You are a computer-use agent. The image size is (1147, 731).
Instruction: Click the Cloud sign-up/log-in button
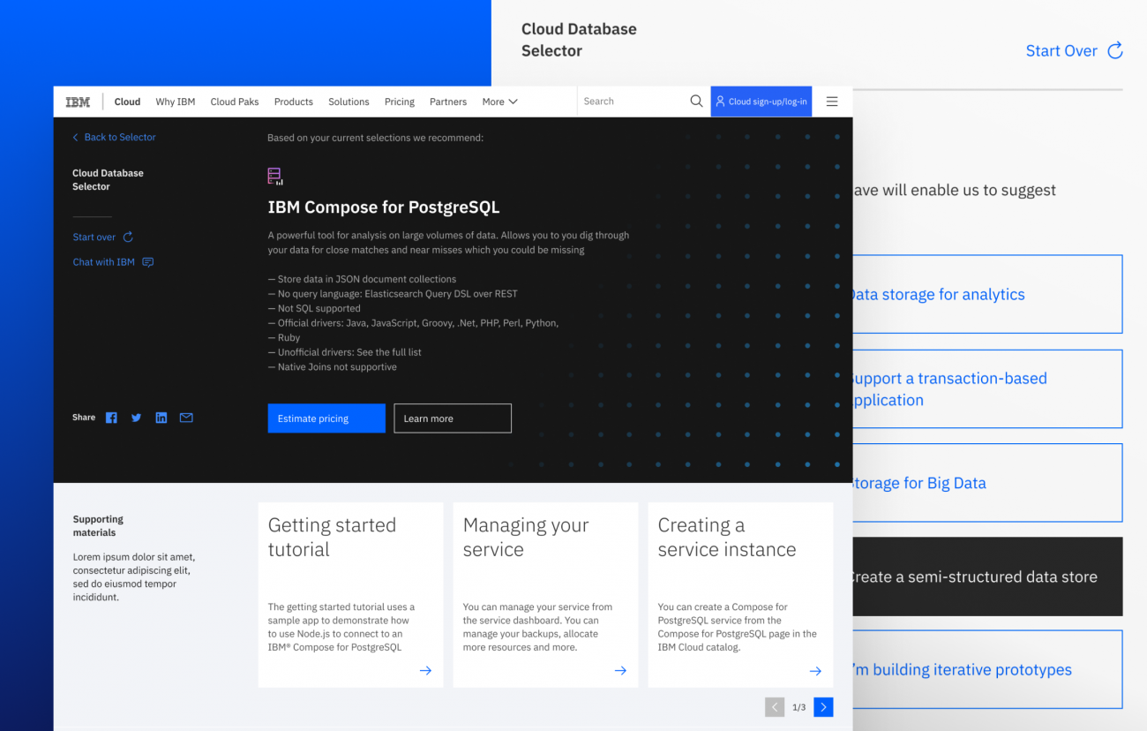click(x=761, y=102)
